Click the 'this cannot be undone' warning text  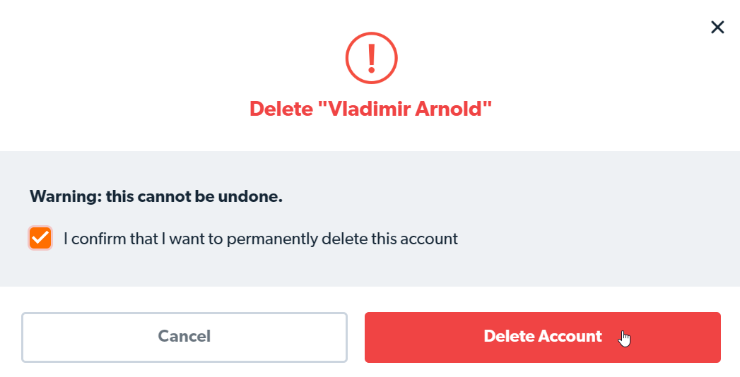coord(156,197)
